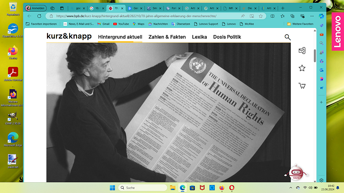Add sidebar app with plus icon
The height and width of the screenshot is (193, 344).
(x=321, y=102)
